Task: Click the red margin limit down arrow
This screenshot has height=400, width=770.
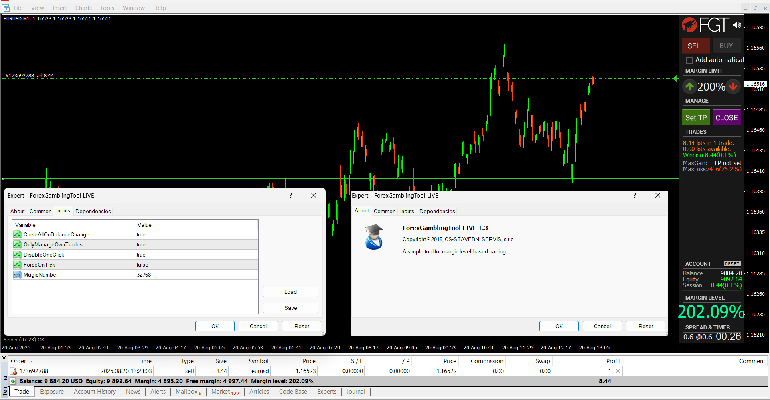Action: click(733, 86)
